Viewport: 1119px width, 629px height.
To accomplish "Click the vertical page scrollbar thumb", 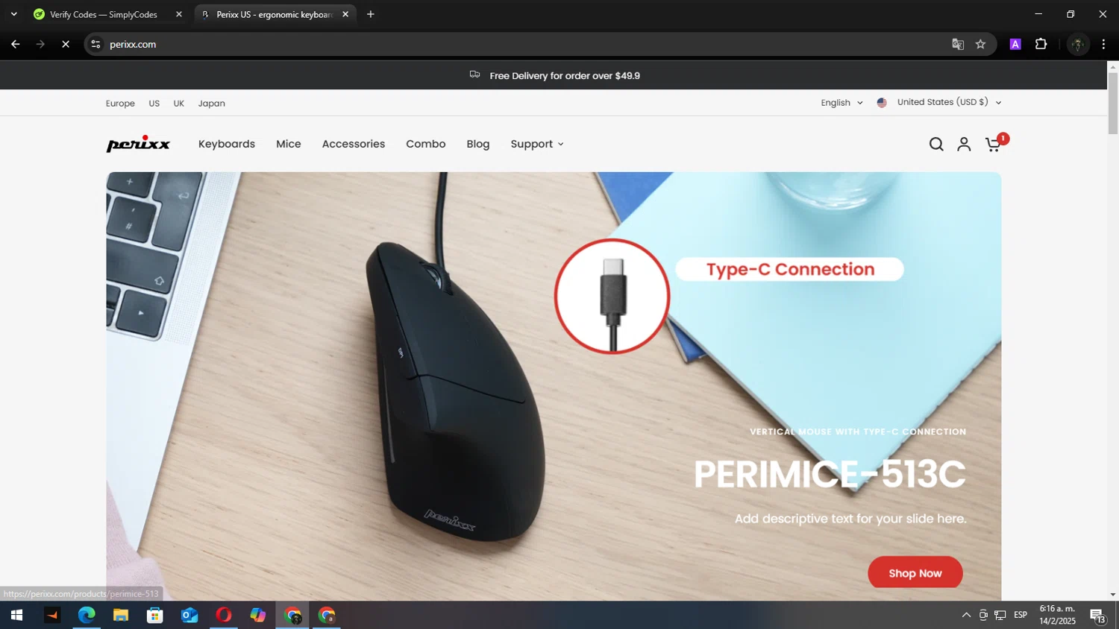I will coord(1113,104).
